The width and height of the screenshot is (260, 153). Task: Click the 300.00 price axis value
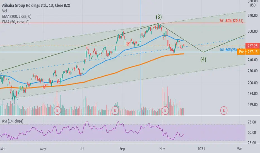(x=252, y=31)
